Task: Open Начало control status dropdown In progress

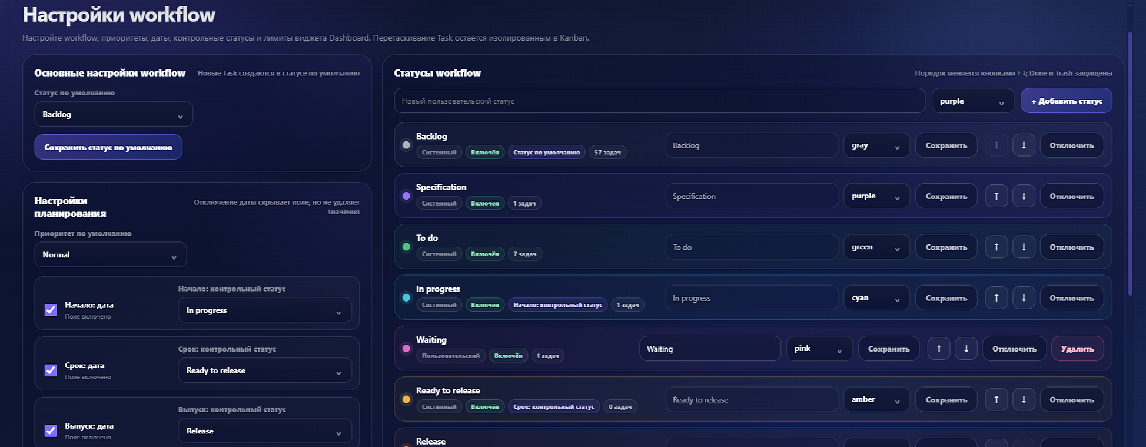Action: pos(265,310)
